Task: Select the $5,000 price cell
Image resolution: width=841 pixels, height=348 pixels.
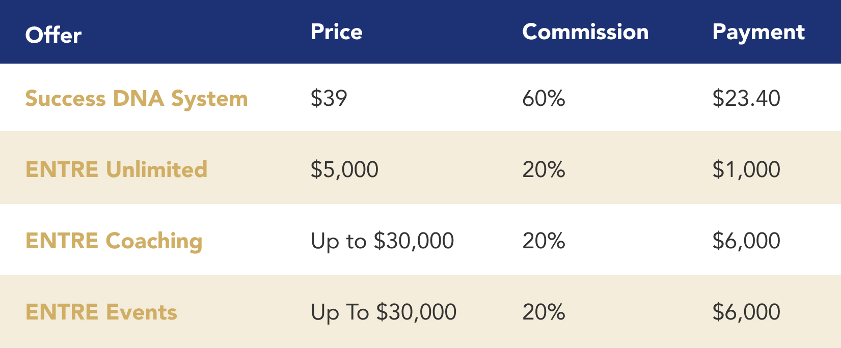Action: point(345,170)
